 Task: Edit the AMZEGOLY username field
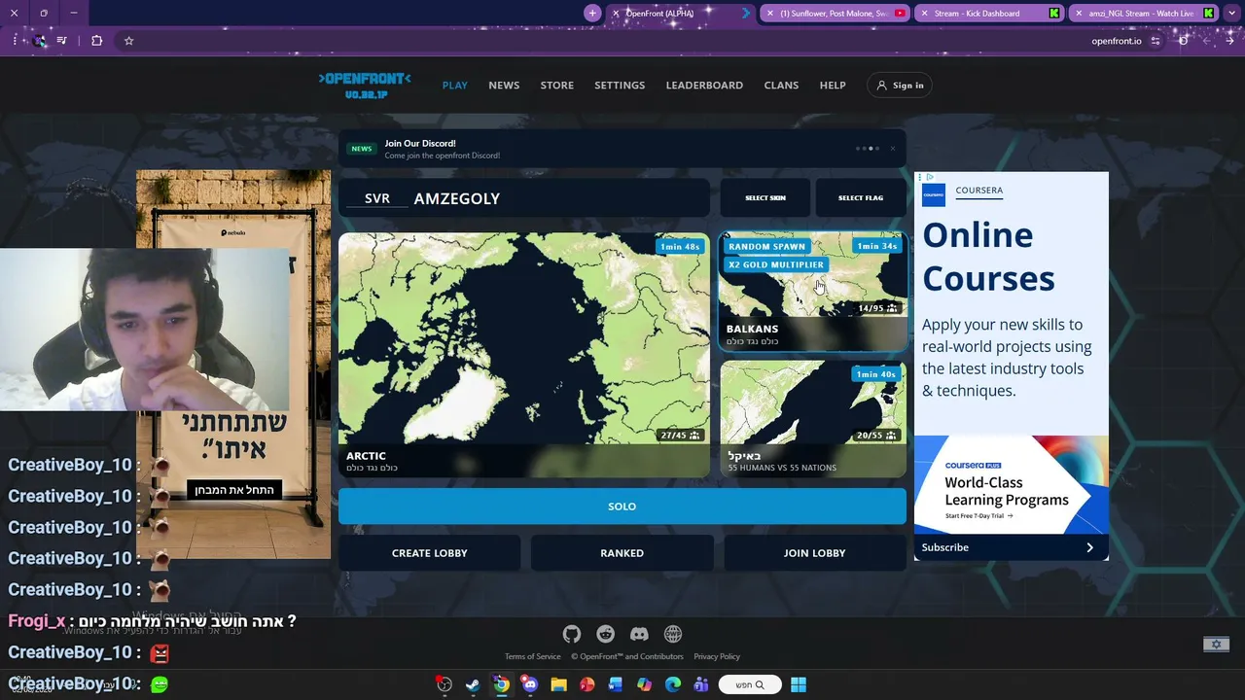coord(557,198)
